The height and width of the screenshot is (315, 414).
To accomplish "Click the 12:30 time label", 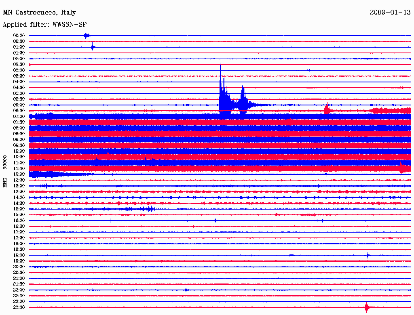I will coord(19,180).
